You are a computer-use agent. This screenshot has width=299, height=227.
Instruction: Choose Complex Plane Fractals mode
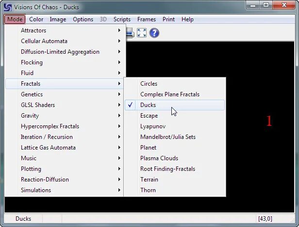point(175,94)
